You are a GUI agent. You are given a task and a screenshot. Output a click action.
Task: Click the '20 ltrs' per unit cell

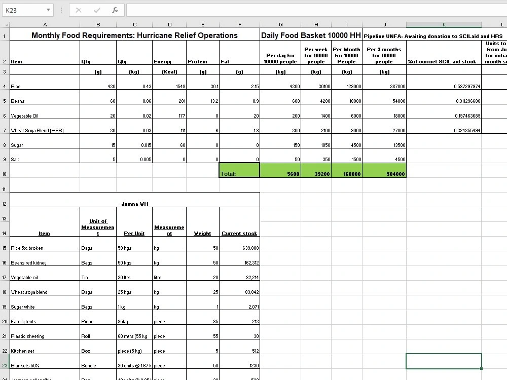(x=134, y=274)
